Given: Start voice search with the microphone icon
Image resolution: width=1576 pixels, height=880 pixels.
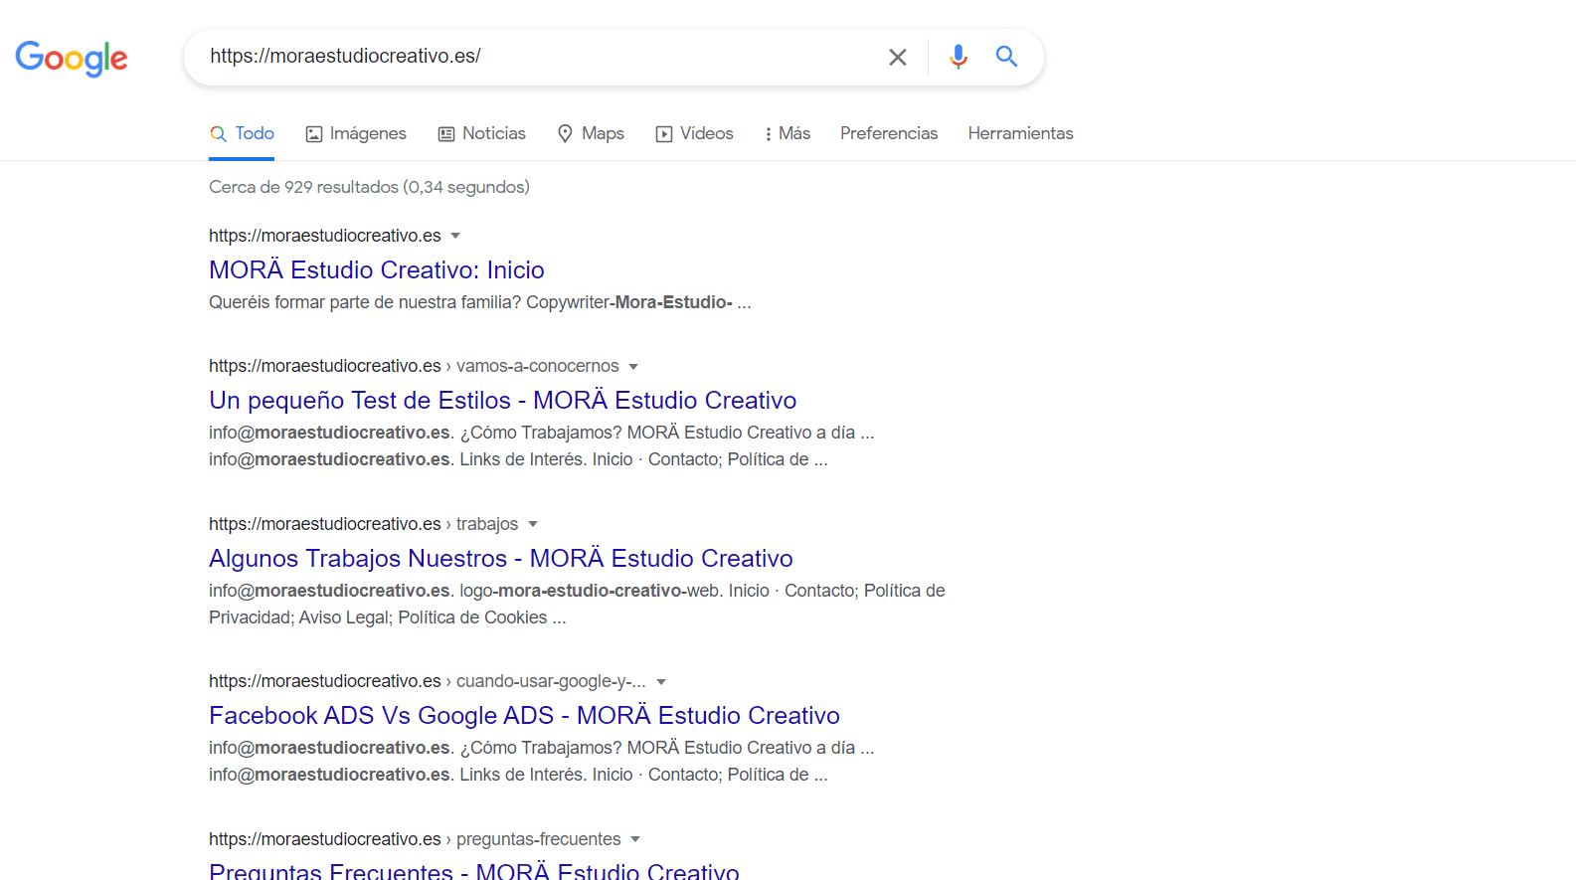Looking at the screenshot, I should [958, 57].
